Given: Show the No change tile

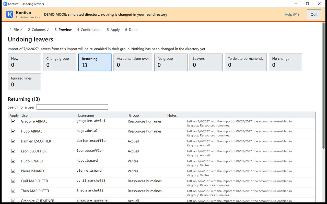Looking at the screenshot, I should 285,62.
